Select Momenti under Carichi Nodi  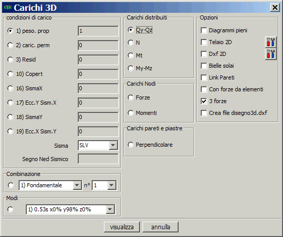131,113
